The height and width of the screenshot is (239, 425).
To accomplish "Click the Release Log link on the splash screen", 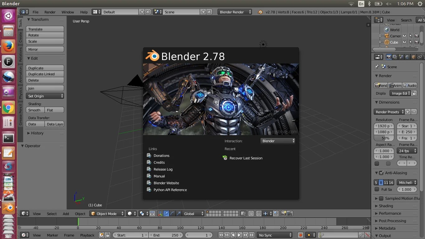I will (163, 169).
